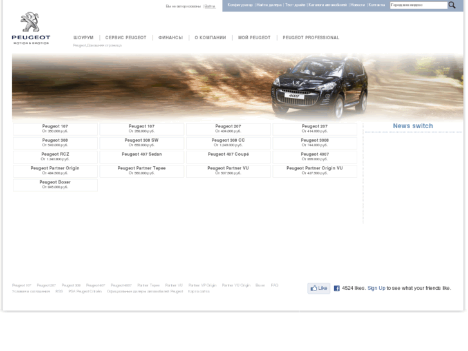This screenshot has width=468, height=351.
Task: Open the Peugeot Partner Tepee model card
Action: coord(142,171)
